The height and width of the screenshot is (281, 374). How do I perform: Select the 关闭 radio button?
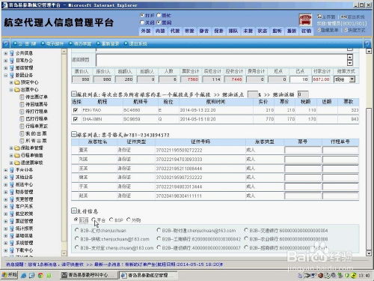[x=142, y=22]
